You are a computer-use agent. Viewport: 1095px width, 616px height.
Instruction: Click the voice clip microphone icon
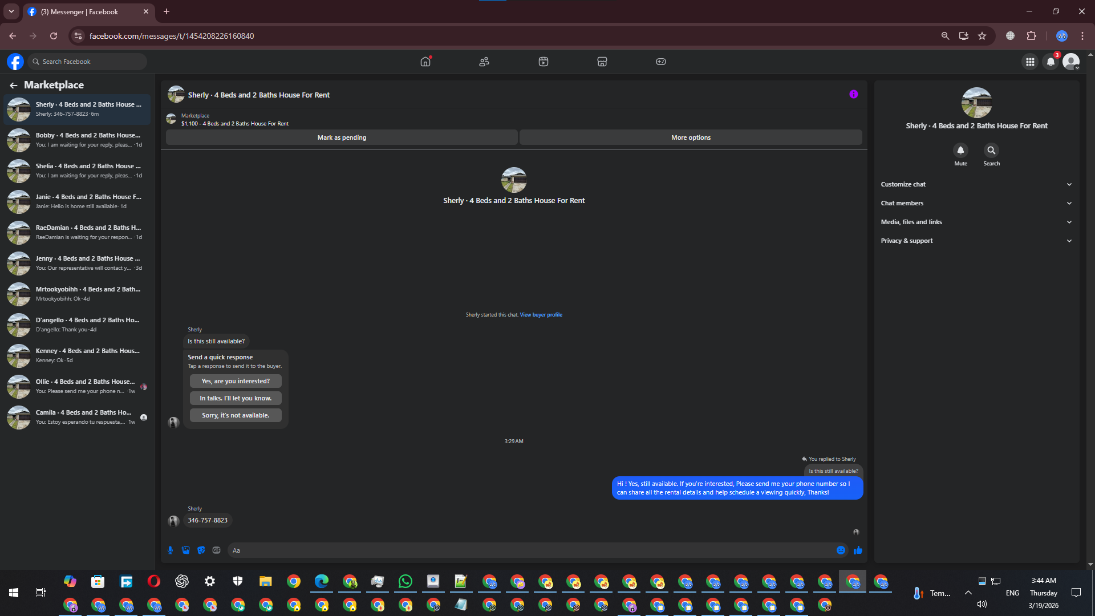170,550
